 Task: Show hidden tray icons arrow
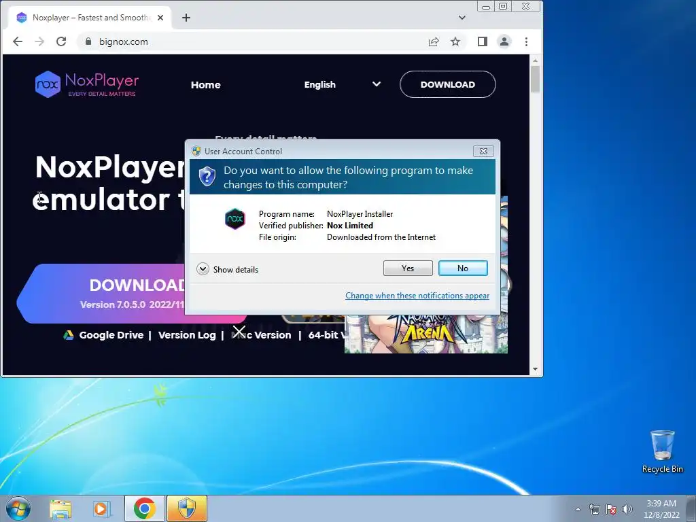(578, 509)
